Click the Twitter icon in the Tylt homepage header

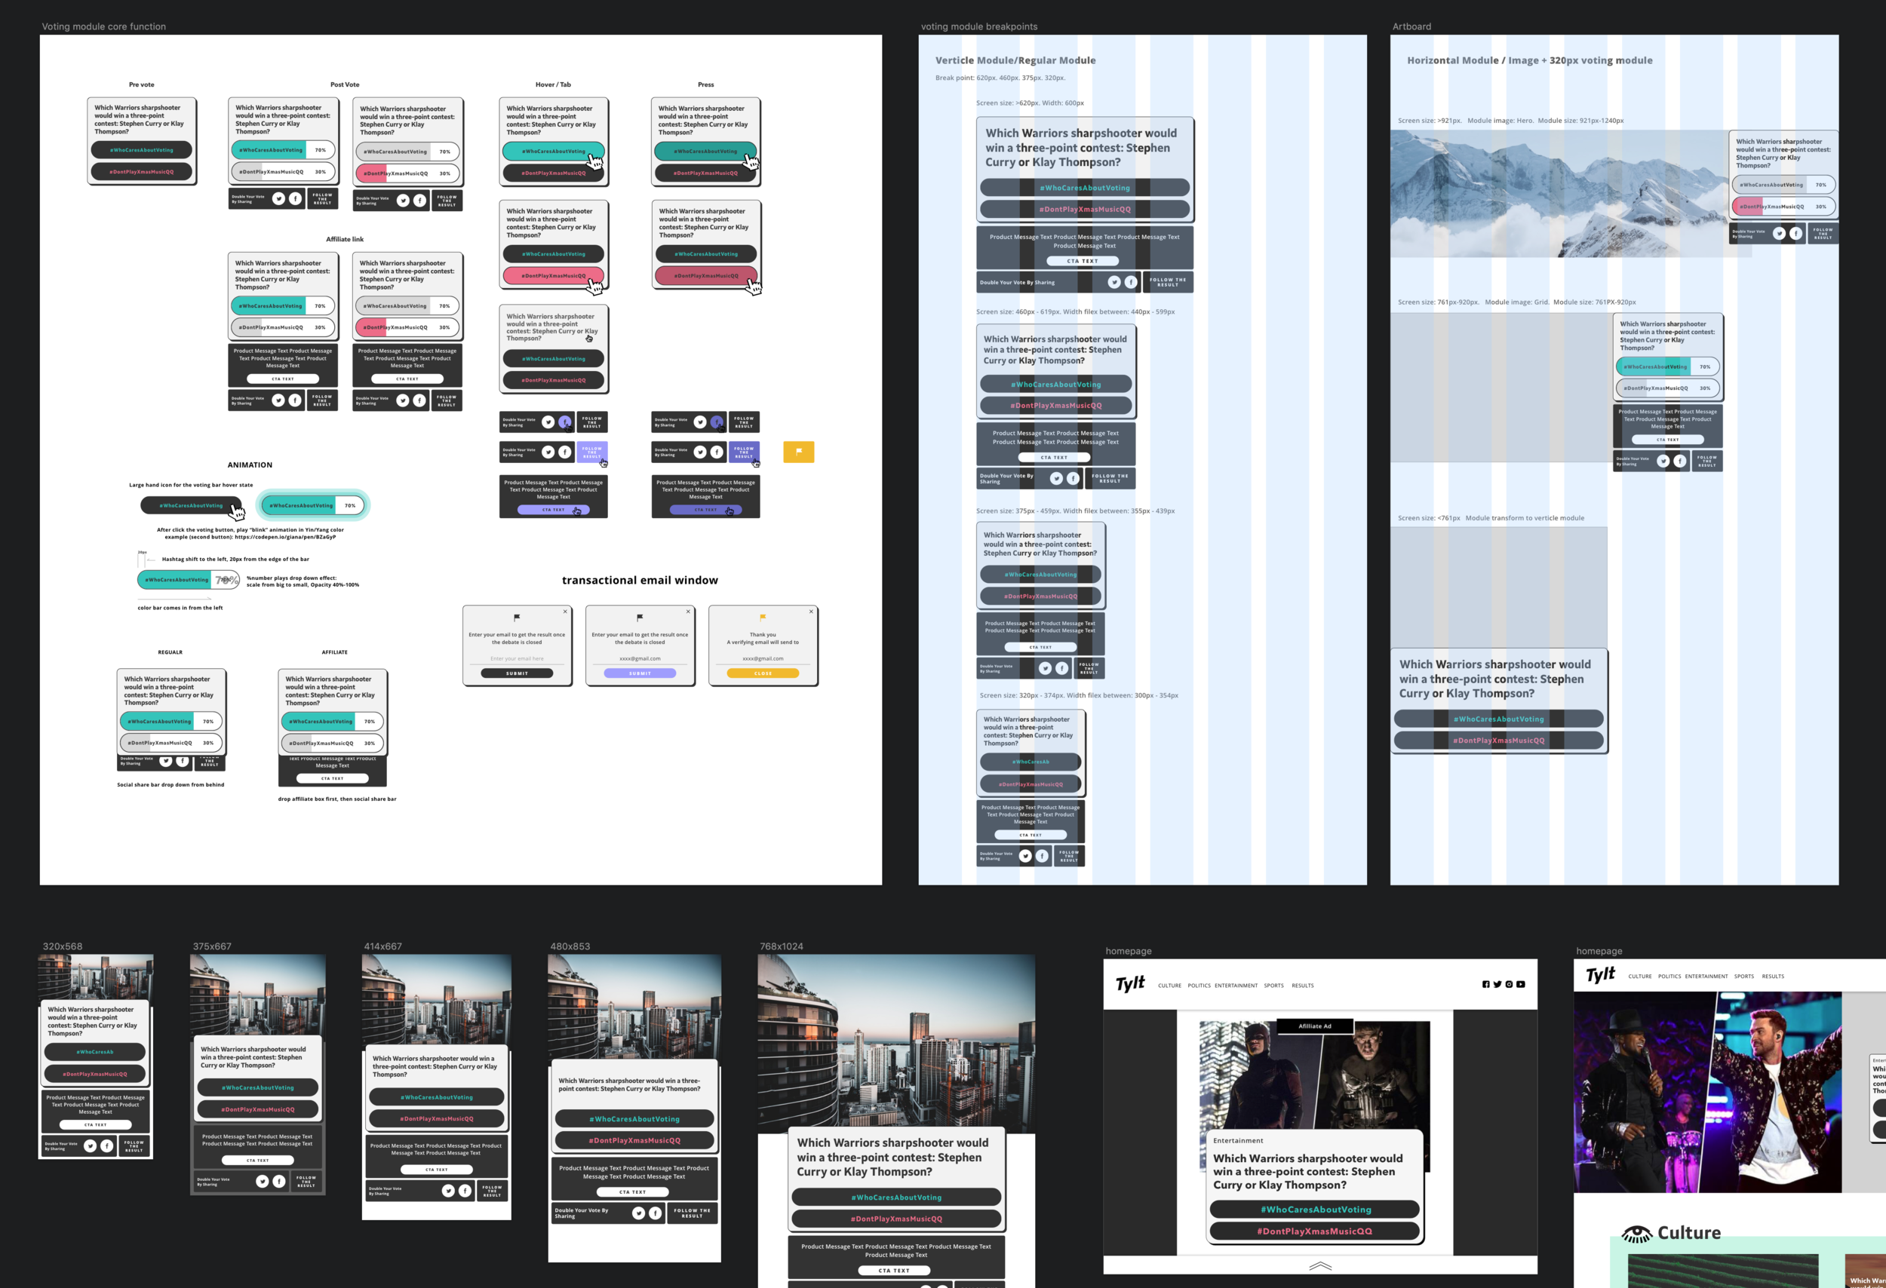1497,985
